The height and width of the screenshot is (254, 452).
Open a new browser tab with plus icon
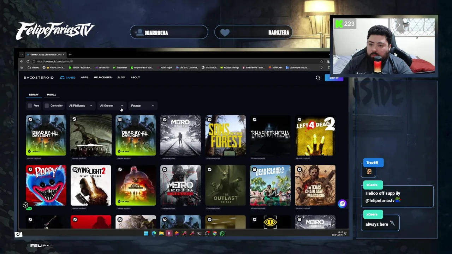pos(70,55)
